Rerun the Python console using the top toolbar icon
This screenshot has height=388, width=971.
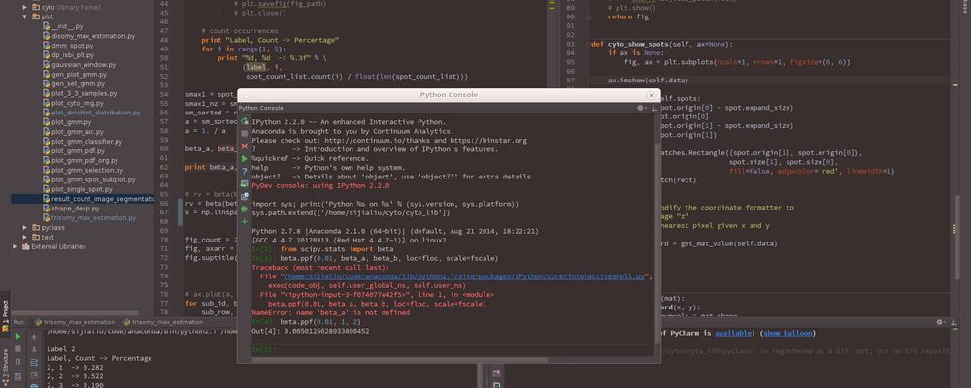(x=244, y=122)
